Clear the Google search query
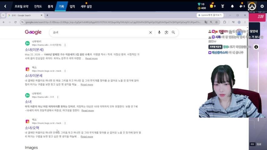 point(150,32)
